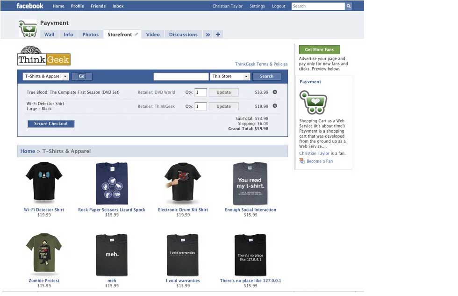Go to Facebook Home in the header
This screenshot has width=458, height=296.
(58, 6)
